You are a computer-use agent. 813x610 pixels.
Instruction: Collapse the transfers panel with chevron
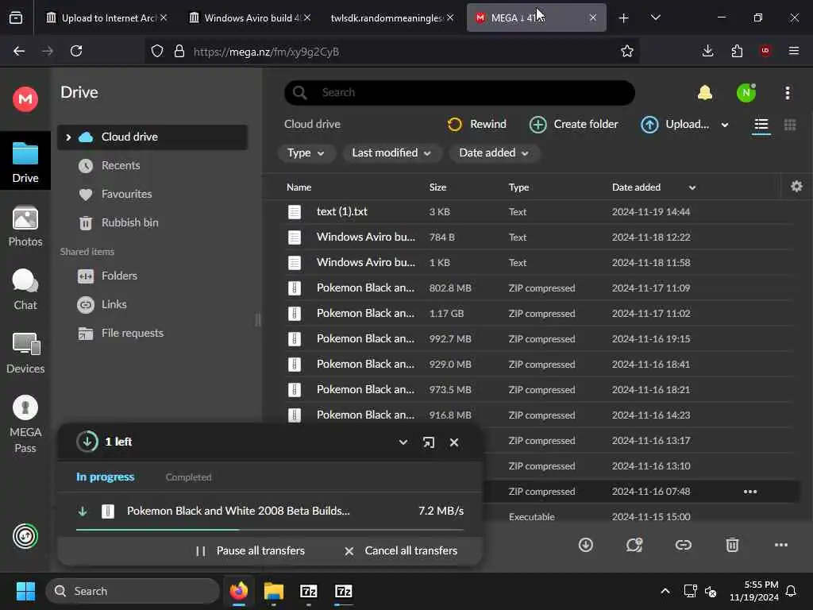pyautogui.click(x=403, y=442)
